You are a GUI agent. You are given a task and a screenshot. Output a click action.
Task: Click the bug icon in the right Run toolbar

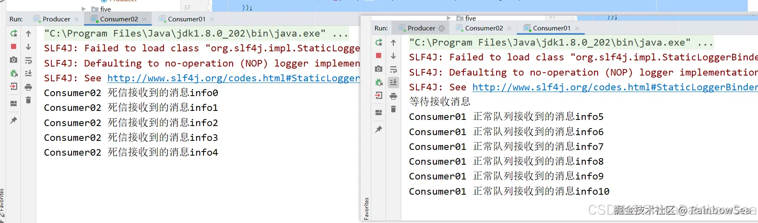coord(379,82)
